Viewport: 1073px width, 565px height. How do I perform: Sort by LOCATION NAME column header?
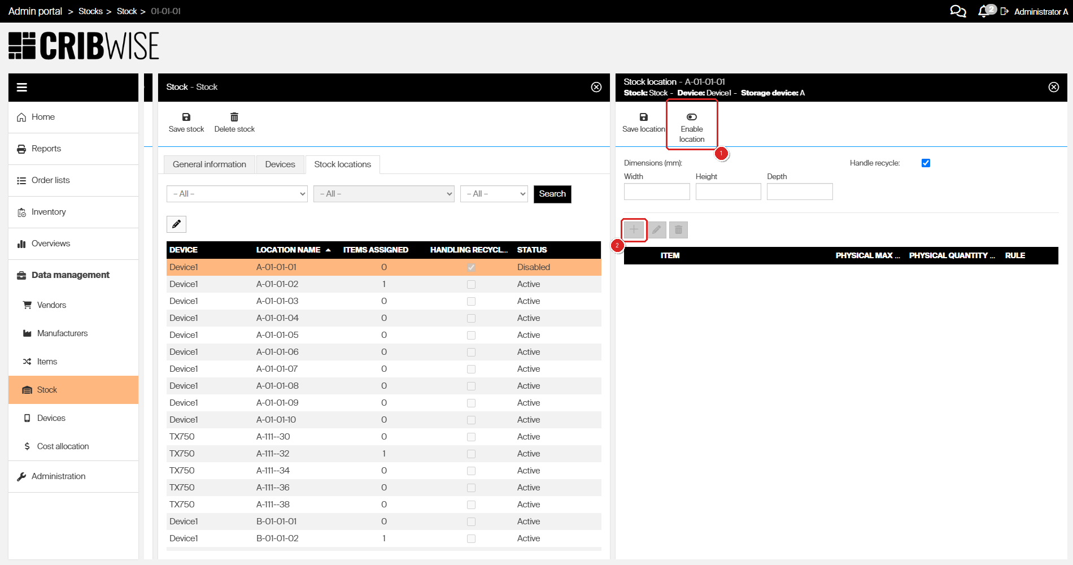(x=289, y=250)
